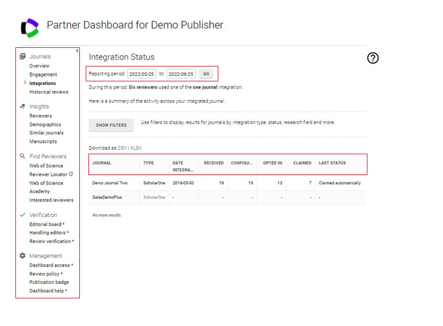The image size is (443, 326).
Task: Select Integrations in the sidebar
Action: (x=43, y=83)
